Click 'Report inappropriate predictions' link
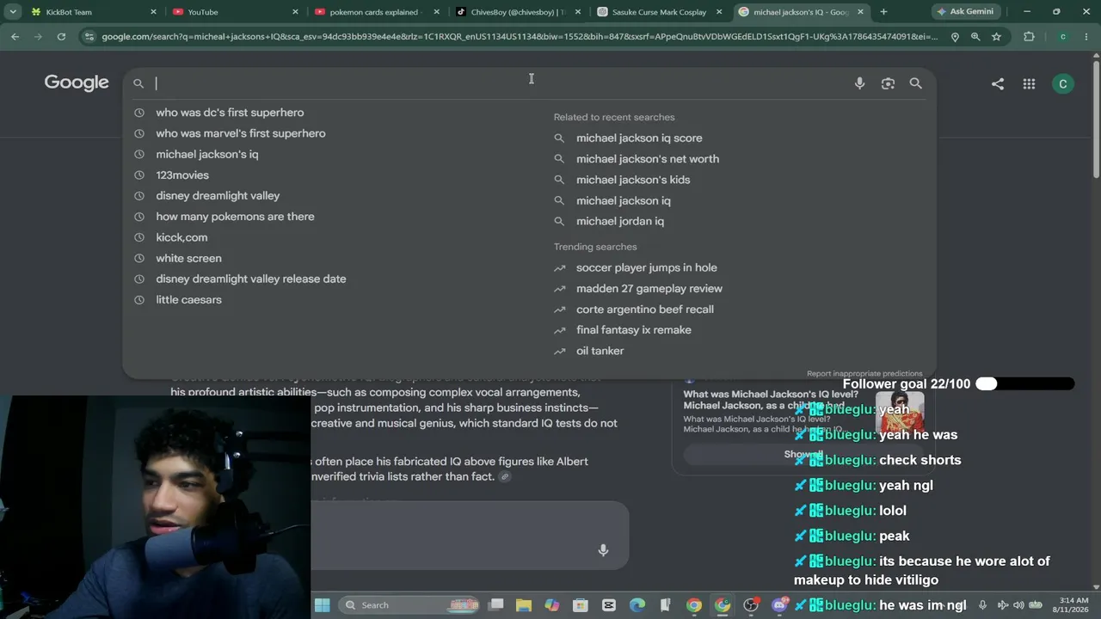 [x=864, y=374]
